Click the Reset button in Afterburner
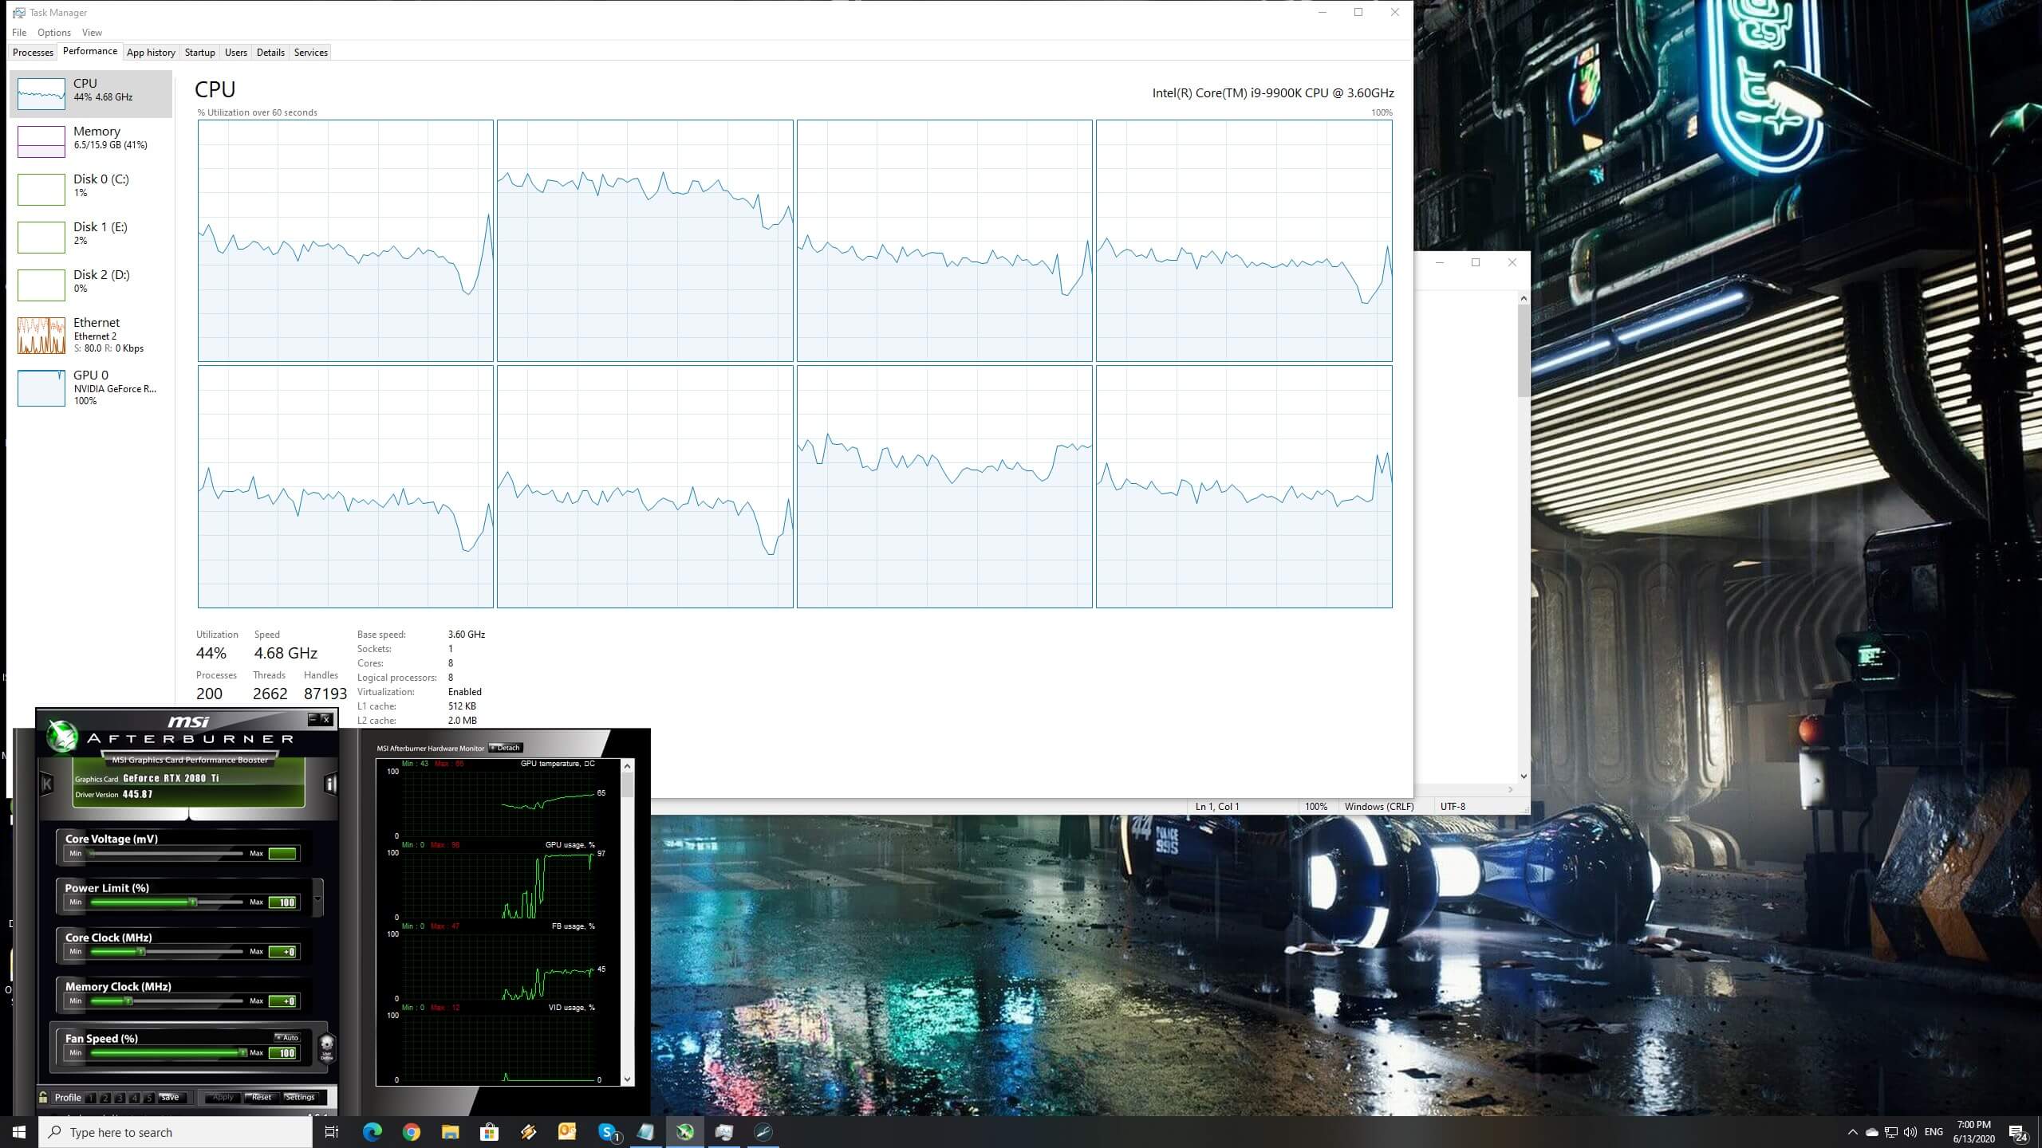 [x=262, y=1098]
